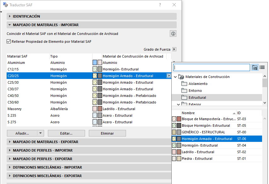The image size is (269, 184).
Task: Click the Aluminium row fill pattern swatch
Action: (95, 63)
